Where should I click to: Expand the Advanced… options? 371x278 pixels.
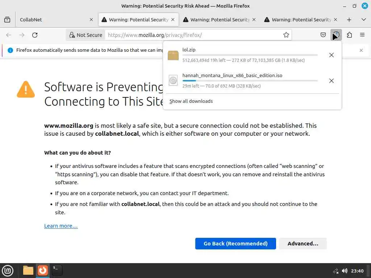[303, 244]
